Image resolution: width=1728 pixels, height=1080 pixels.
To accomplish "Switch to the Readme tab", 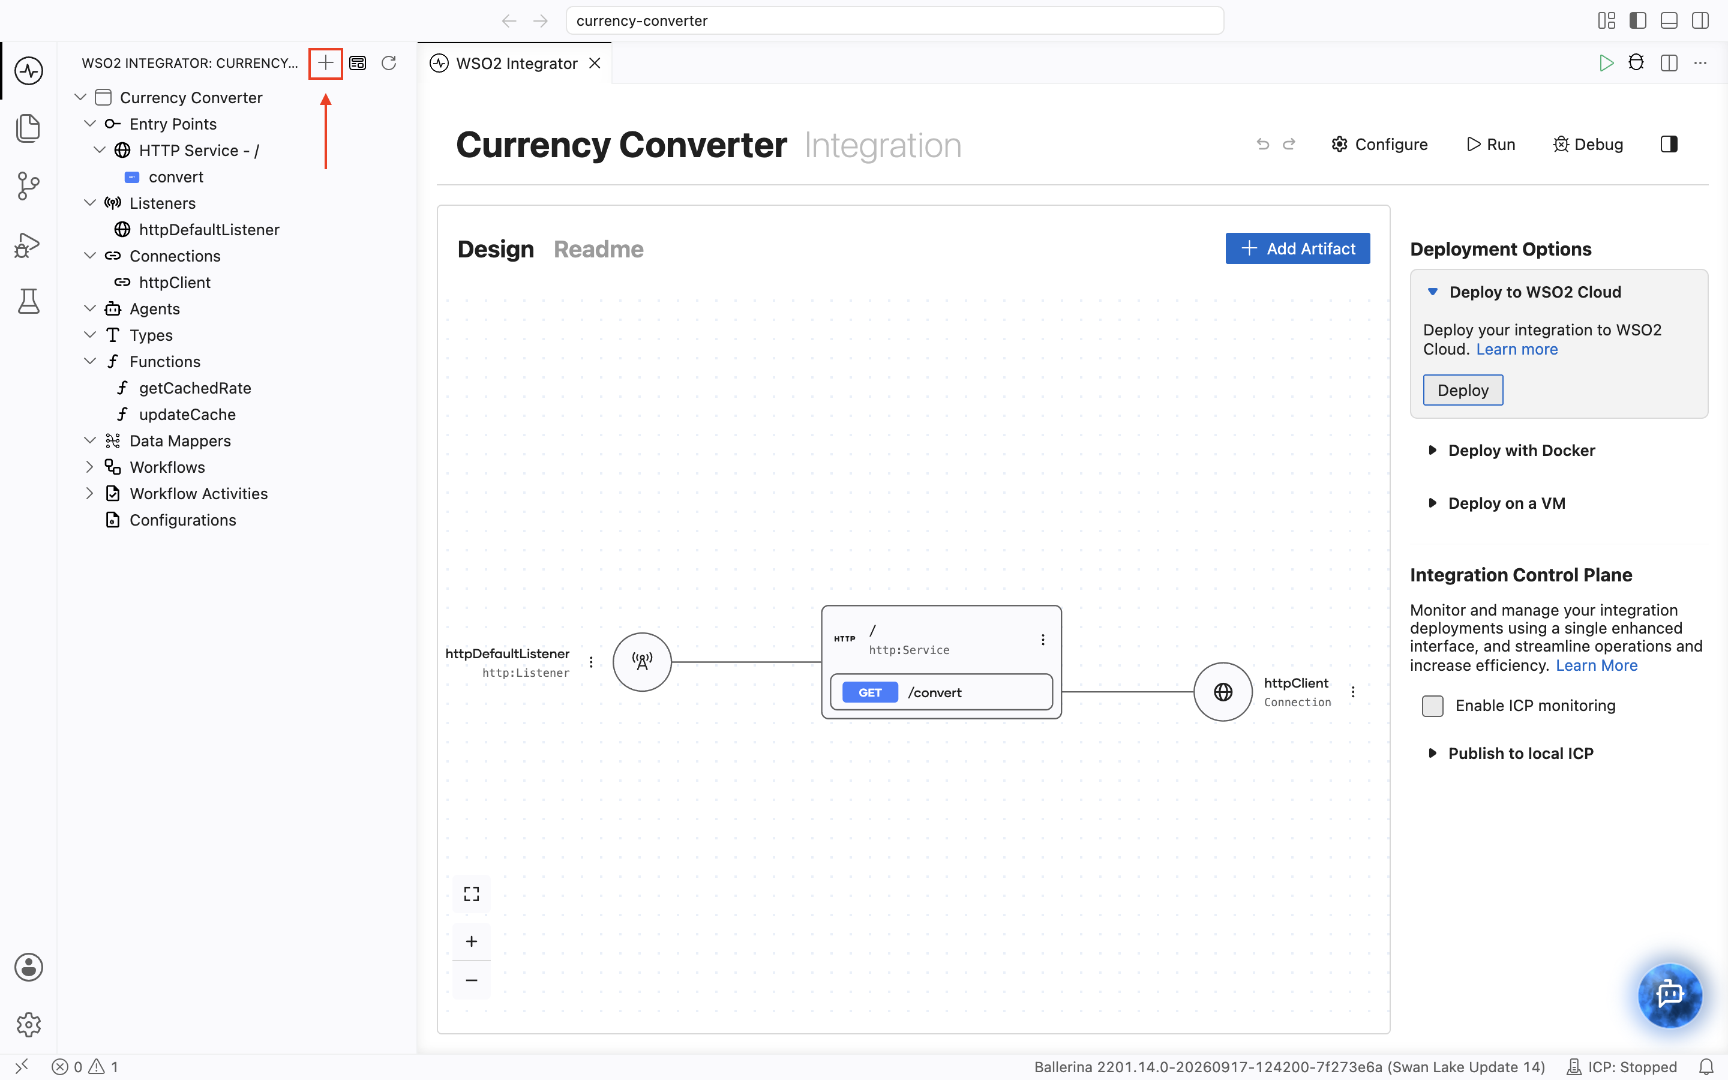I will click(598, 248).
